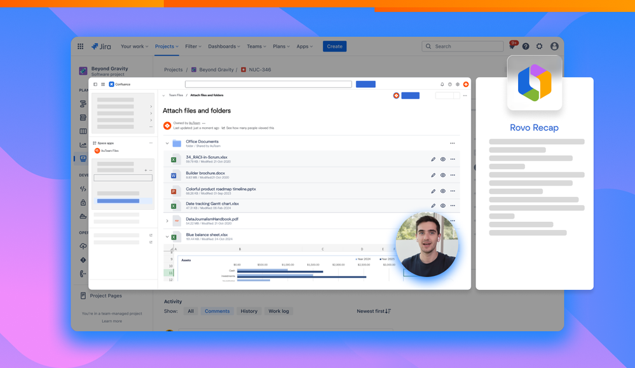Open Project Pages in Jira sidebar

[101, 296]
